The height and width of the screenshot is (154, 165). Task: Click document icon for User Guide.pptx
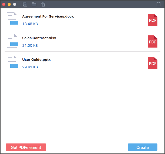(12, 62)
